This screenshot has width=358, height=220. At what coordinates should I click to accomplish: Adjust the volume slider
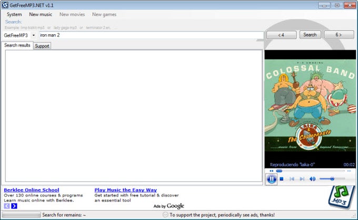click(x=332, y=179)
